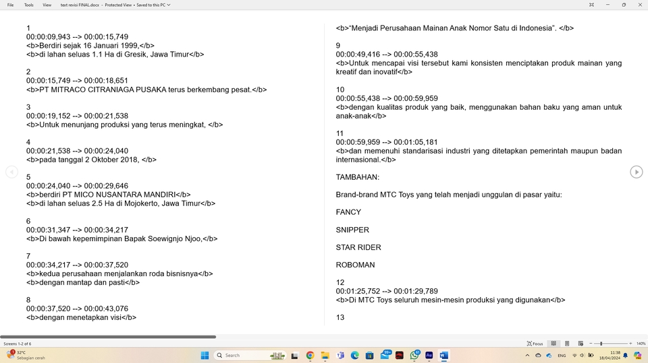Click the 'TAMBAHAN:' heading text
The height and width of the screenshot is (363, 648).
(358, 177)
